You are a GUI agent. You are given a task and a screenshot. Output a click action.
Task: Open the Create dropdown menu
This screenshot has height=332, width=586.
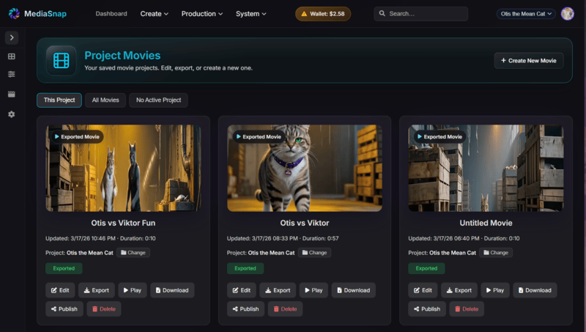[x=154, y=14]
